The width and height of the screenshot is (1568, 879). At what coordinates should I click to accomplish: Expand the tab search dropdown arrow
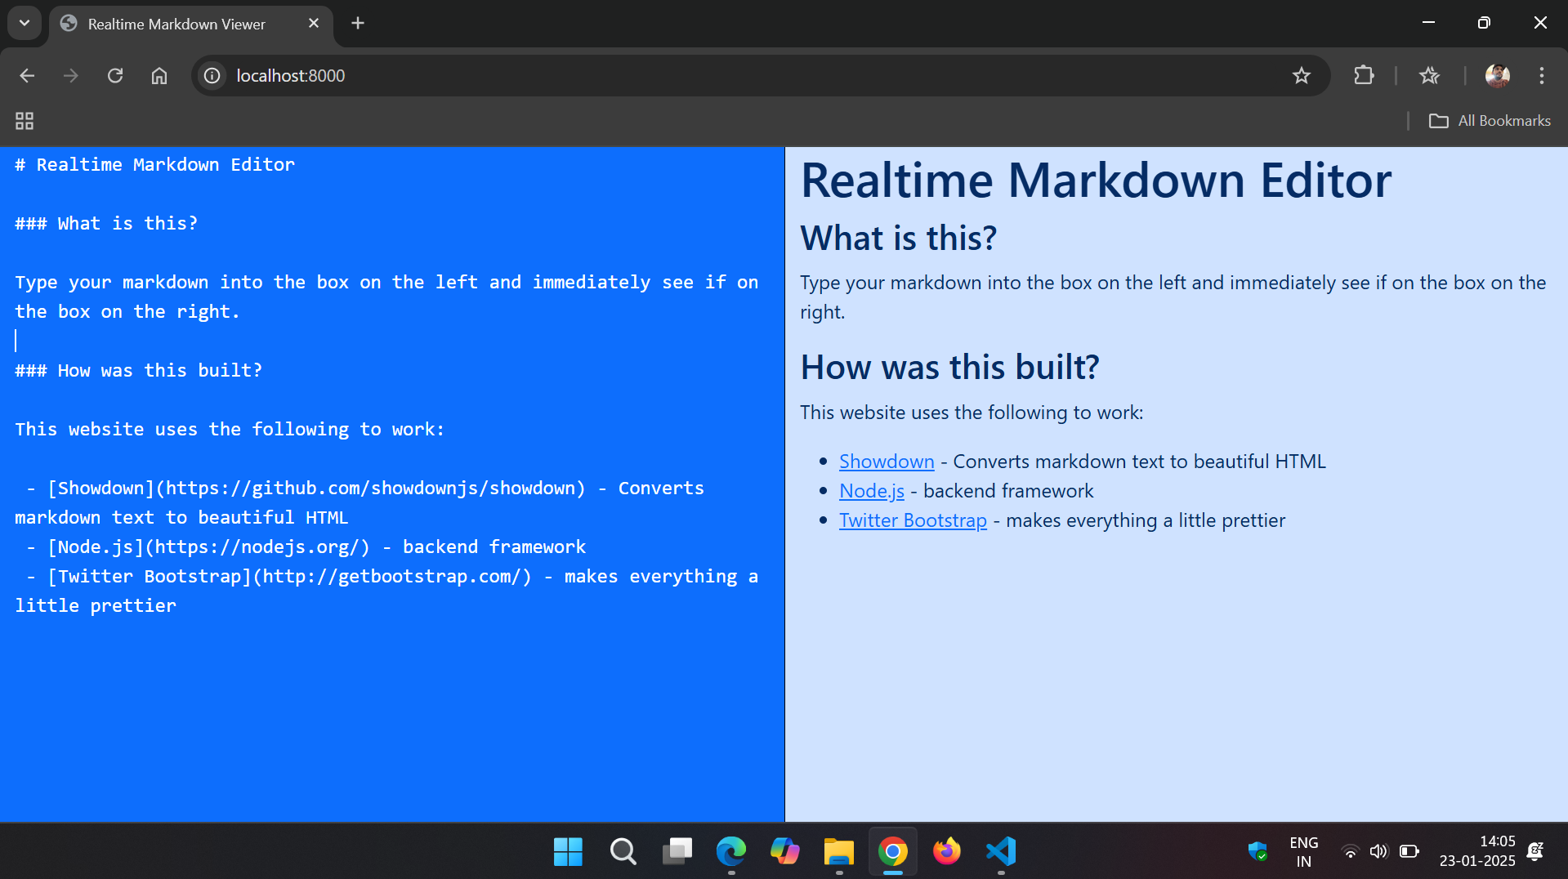click(25, 23)
